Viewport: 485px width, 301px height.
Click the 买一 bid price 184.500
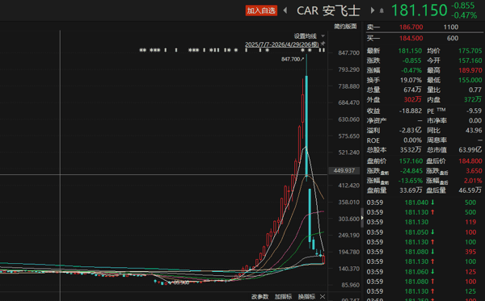(x=411, y=38)
